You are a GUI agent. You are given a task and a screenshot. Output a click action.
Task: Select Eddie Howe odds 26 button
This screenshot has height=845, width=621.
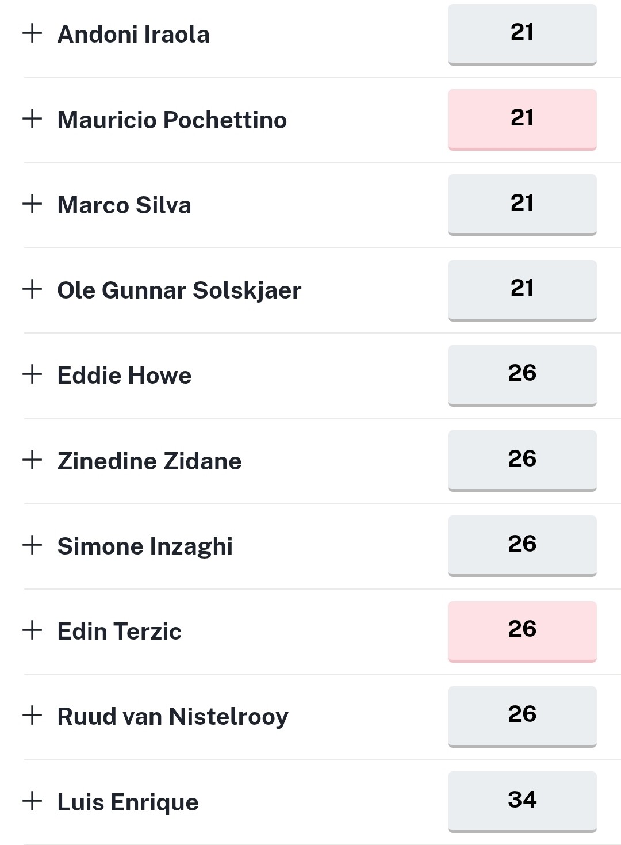[x=522, y=374]
